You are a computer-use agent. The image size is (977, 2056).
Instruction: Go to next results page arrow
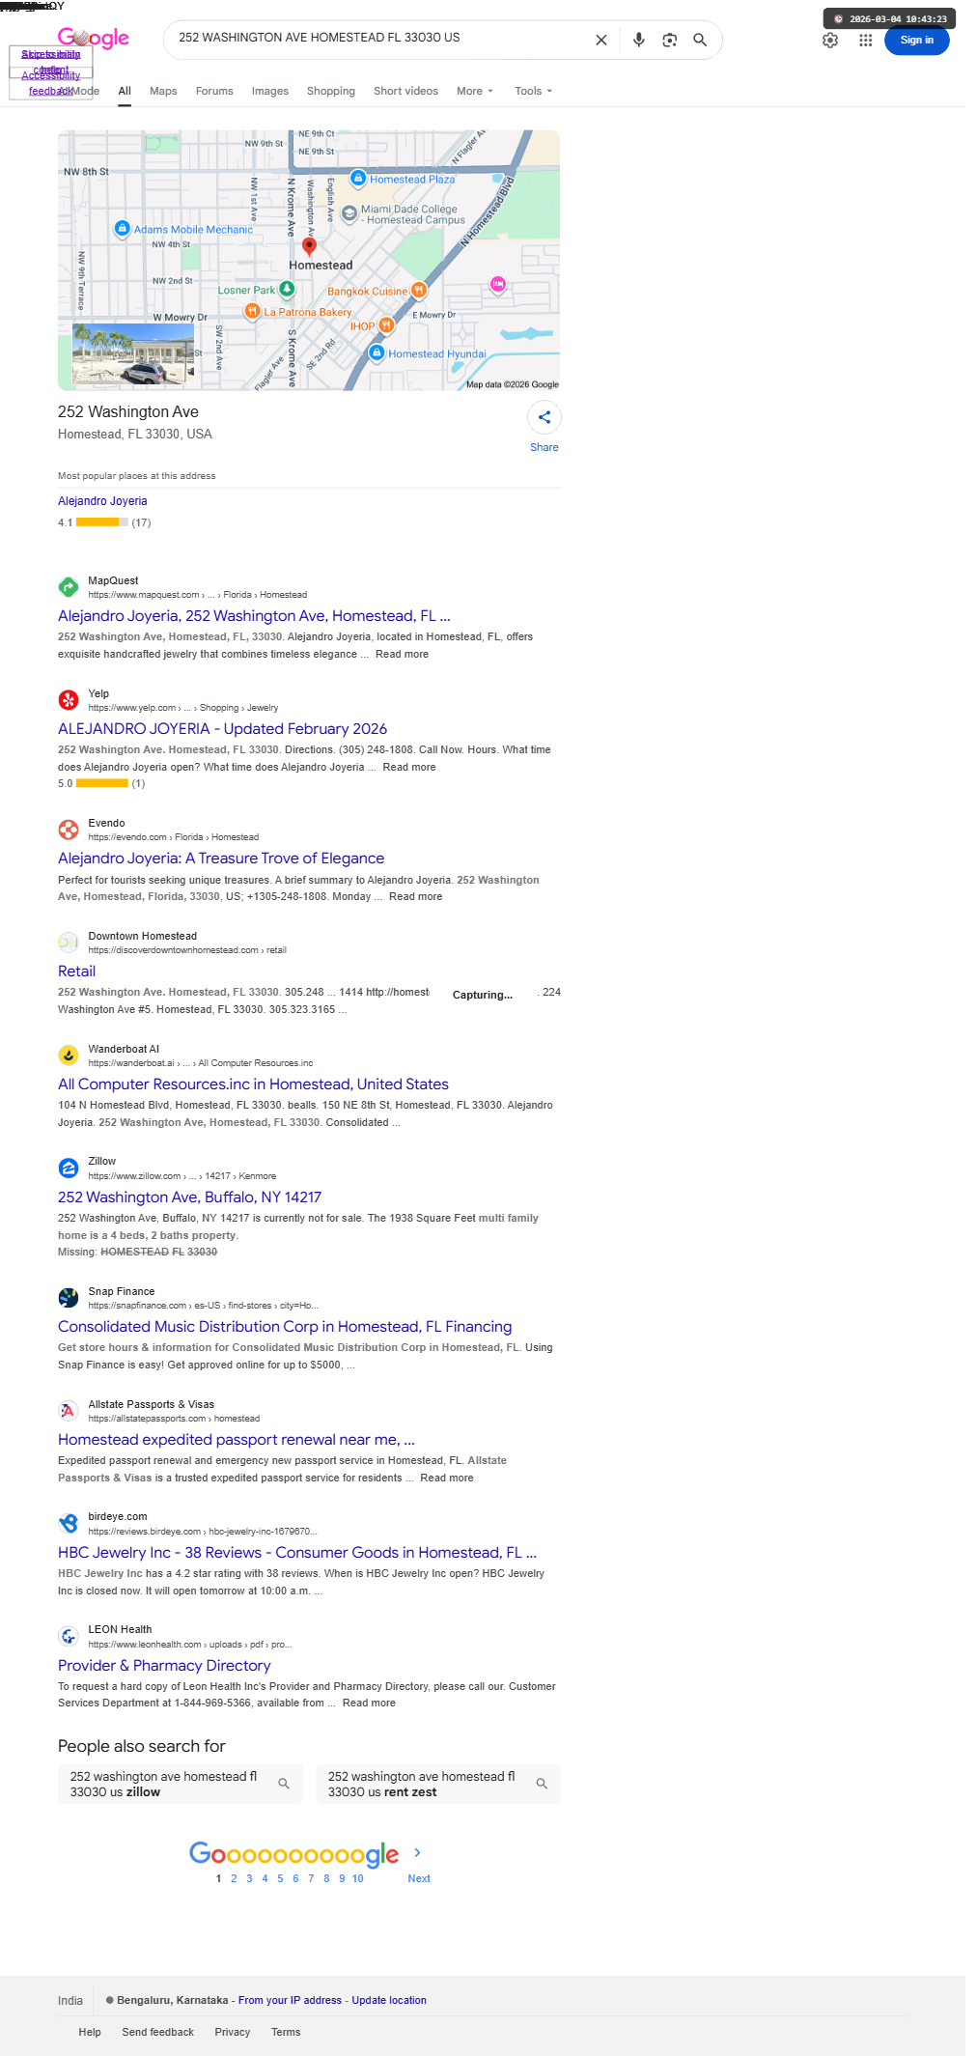click(418, 1853)
